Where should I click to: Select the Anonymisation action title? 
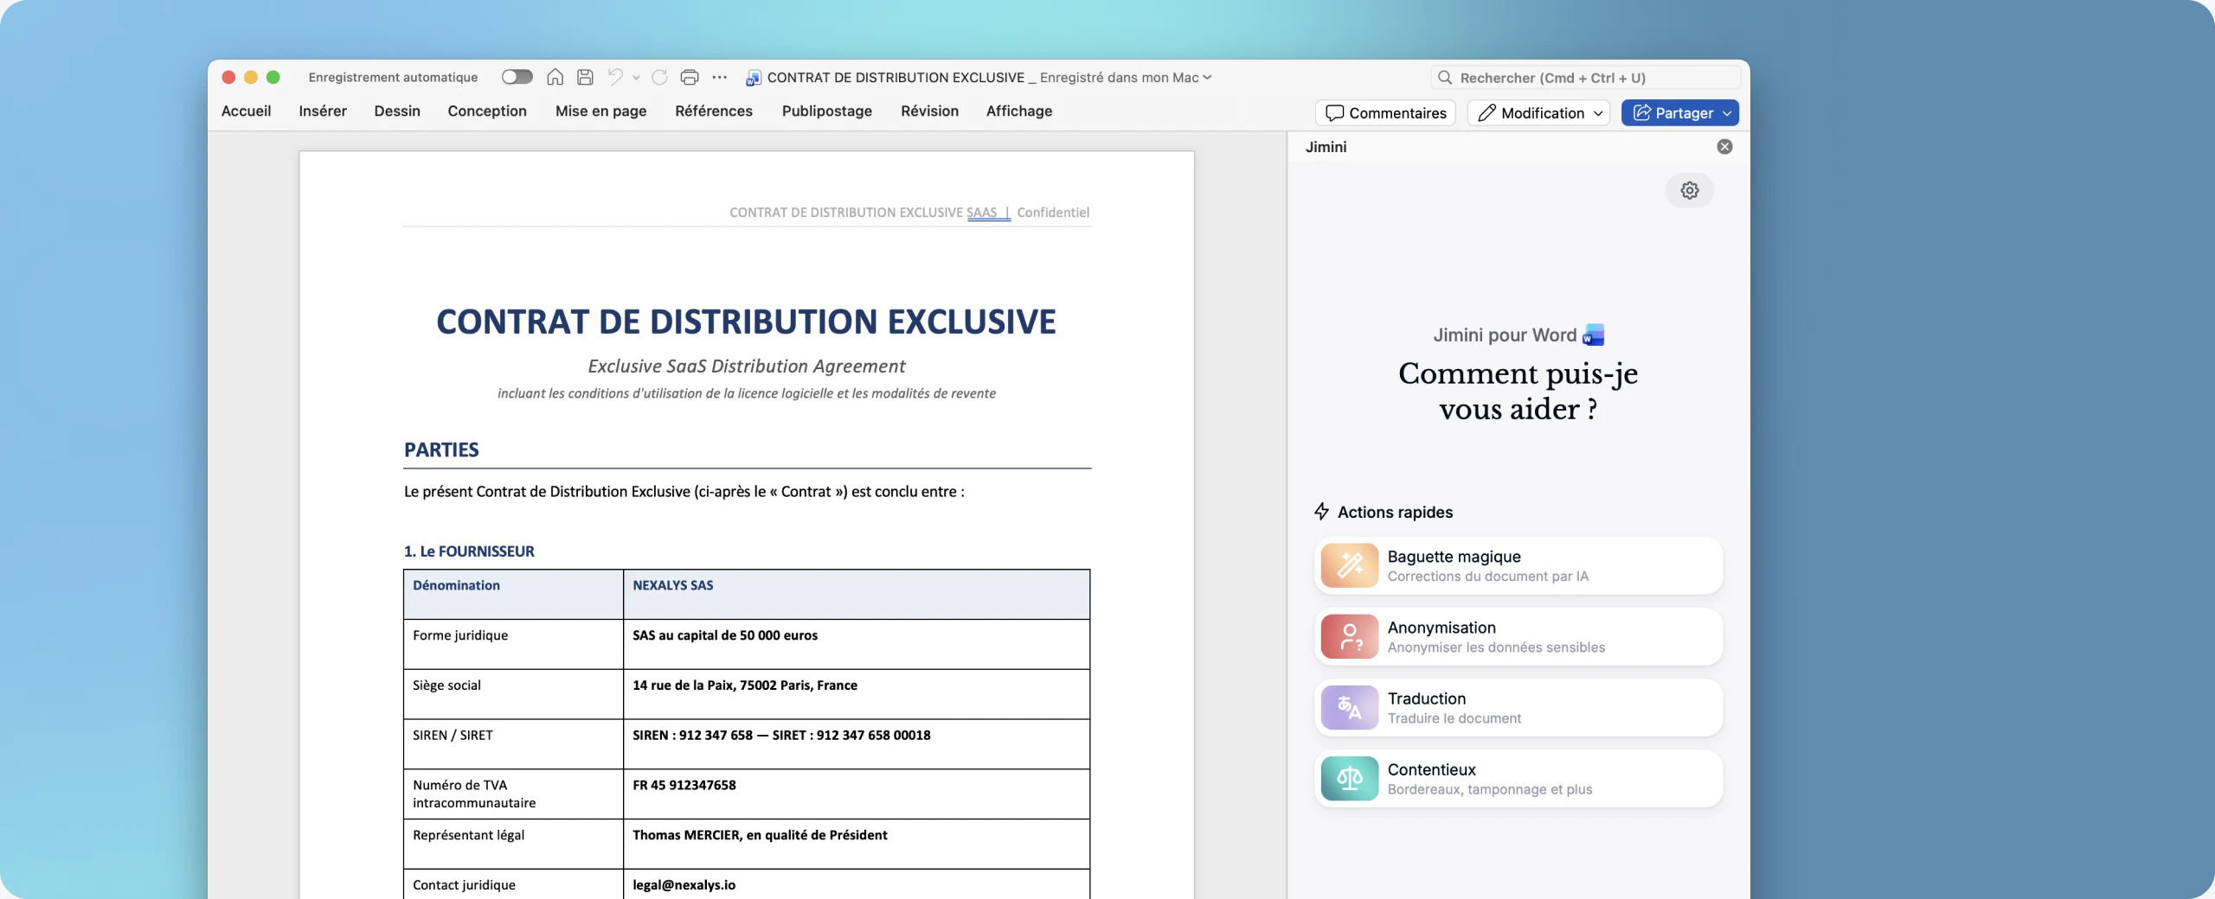[x=1441, y=628]
